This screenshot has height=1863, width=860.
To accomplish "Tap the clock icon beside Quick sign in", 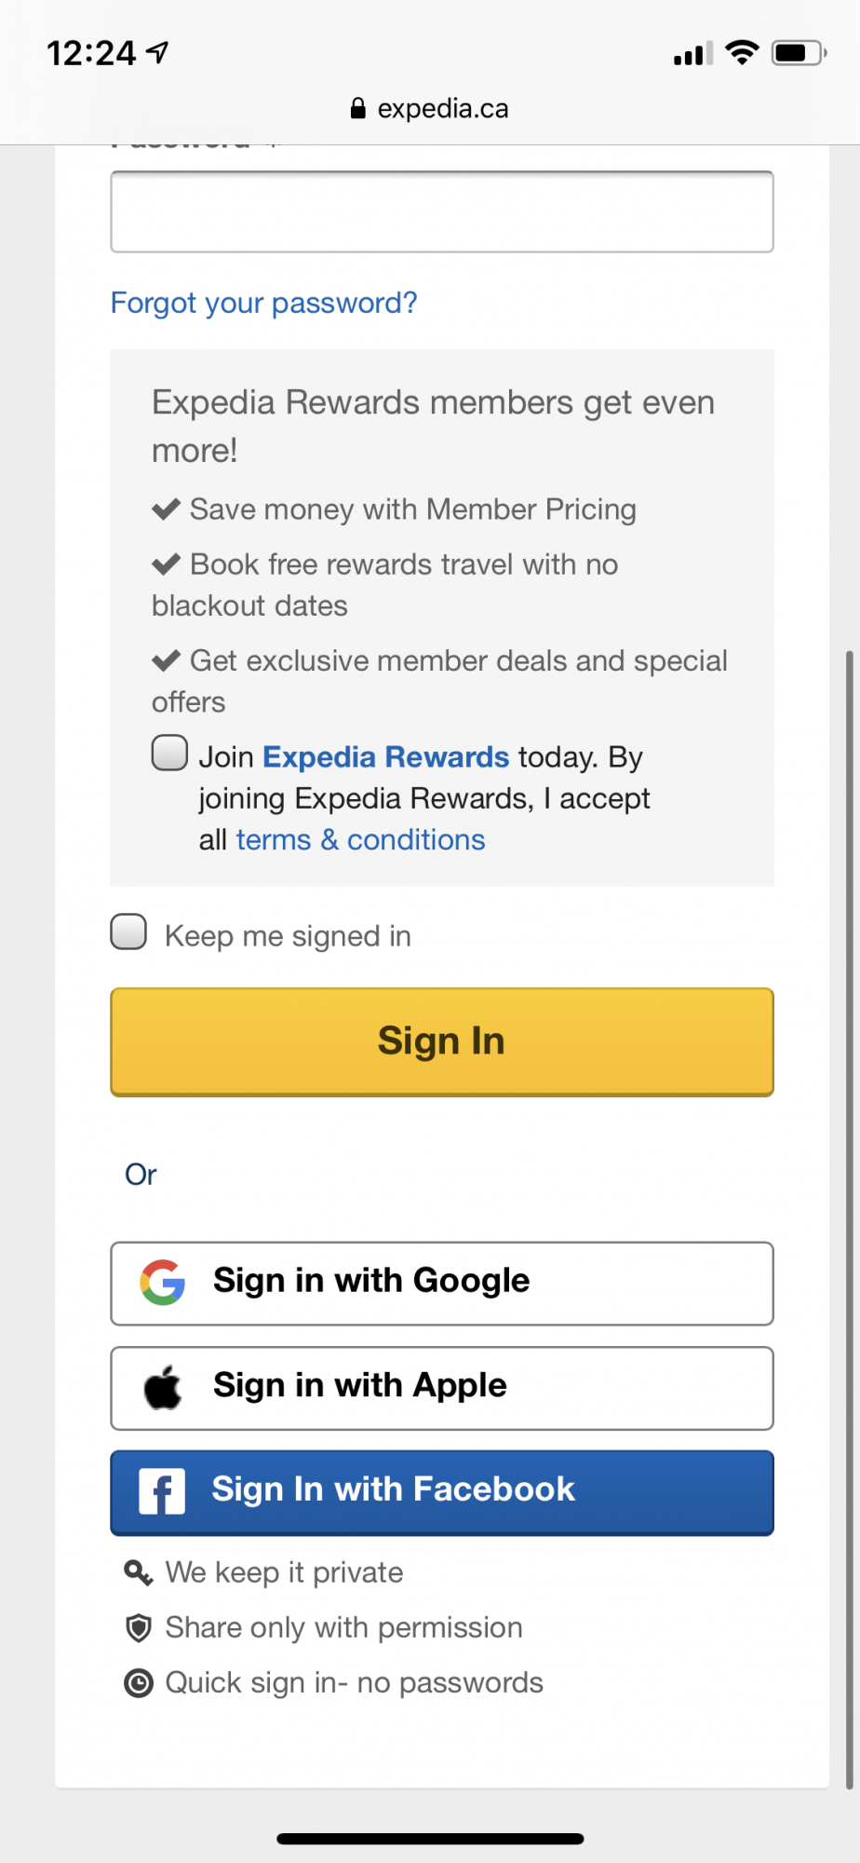I will [138, 1683].
